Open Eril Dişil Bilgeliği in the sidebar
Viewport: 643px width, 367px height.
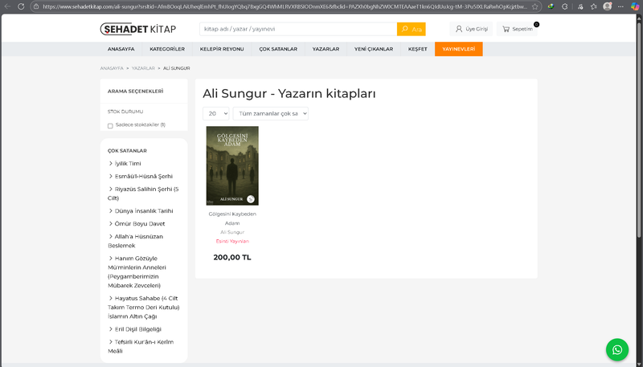(137, 329)
